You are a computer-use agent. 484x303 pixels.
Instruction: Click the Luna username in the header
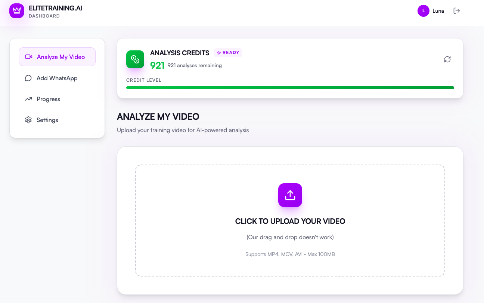tap(438, 11)
